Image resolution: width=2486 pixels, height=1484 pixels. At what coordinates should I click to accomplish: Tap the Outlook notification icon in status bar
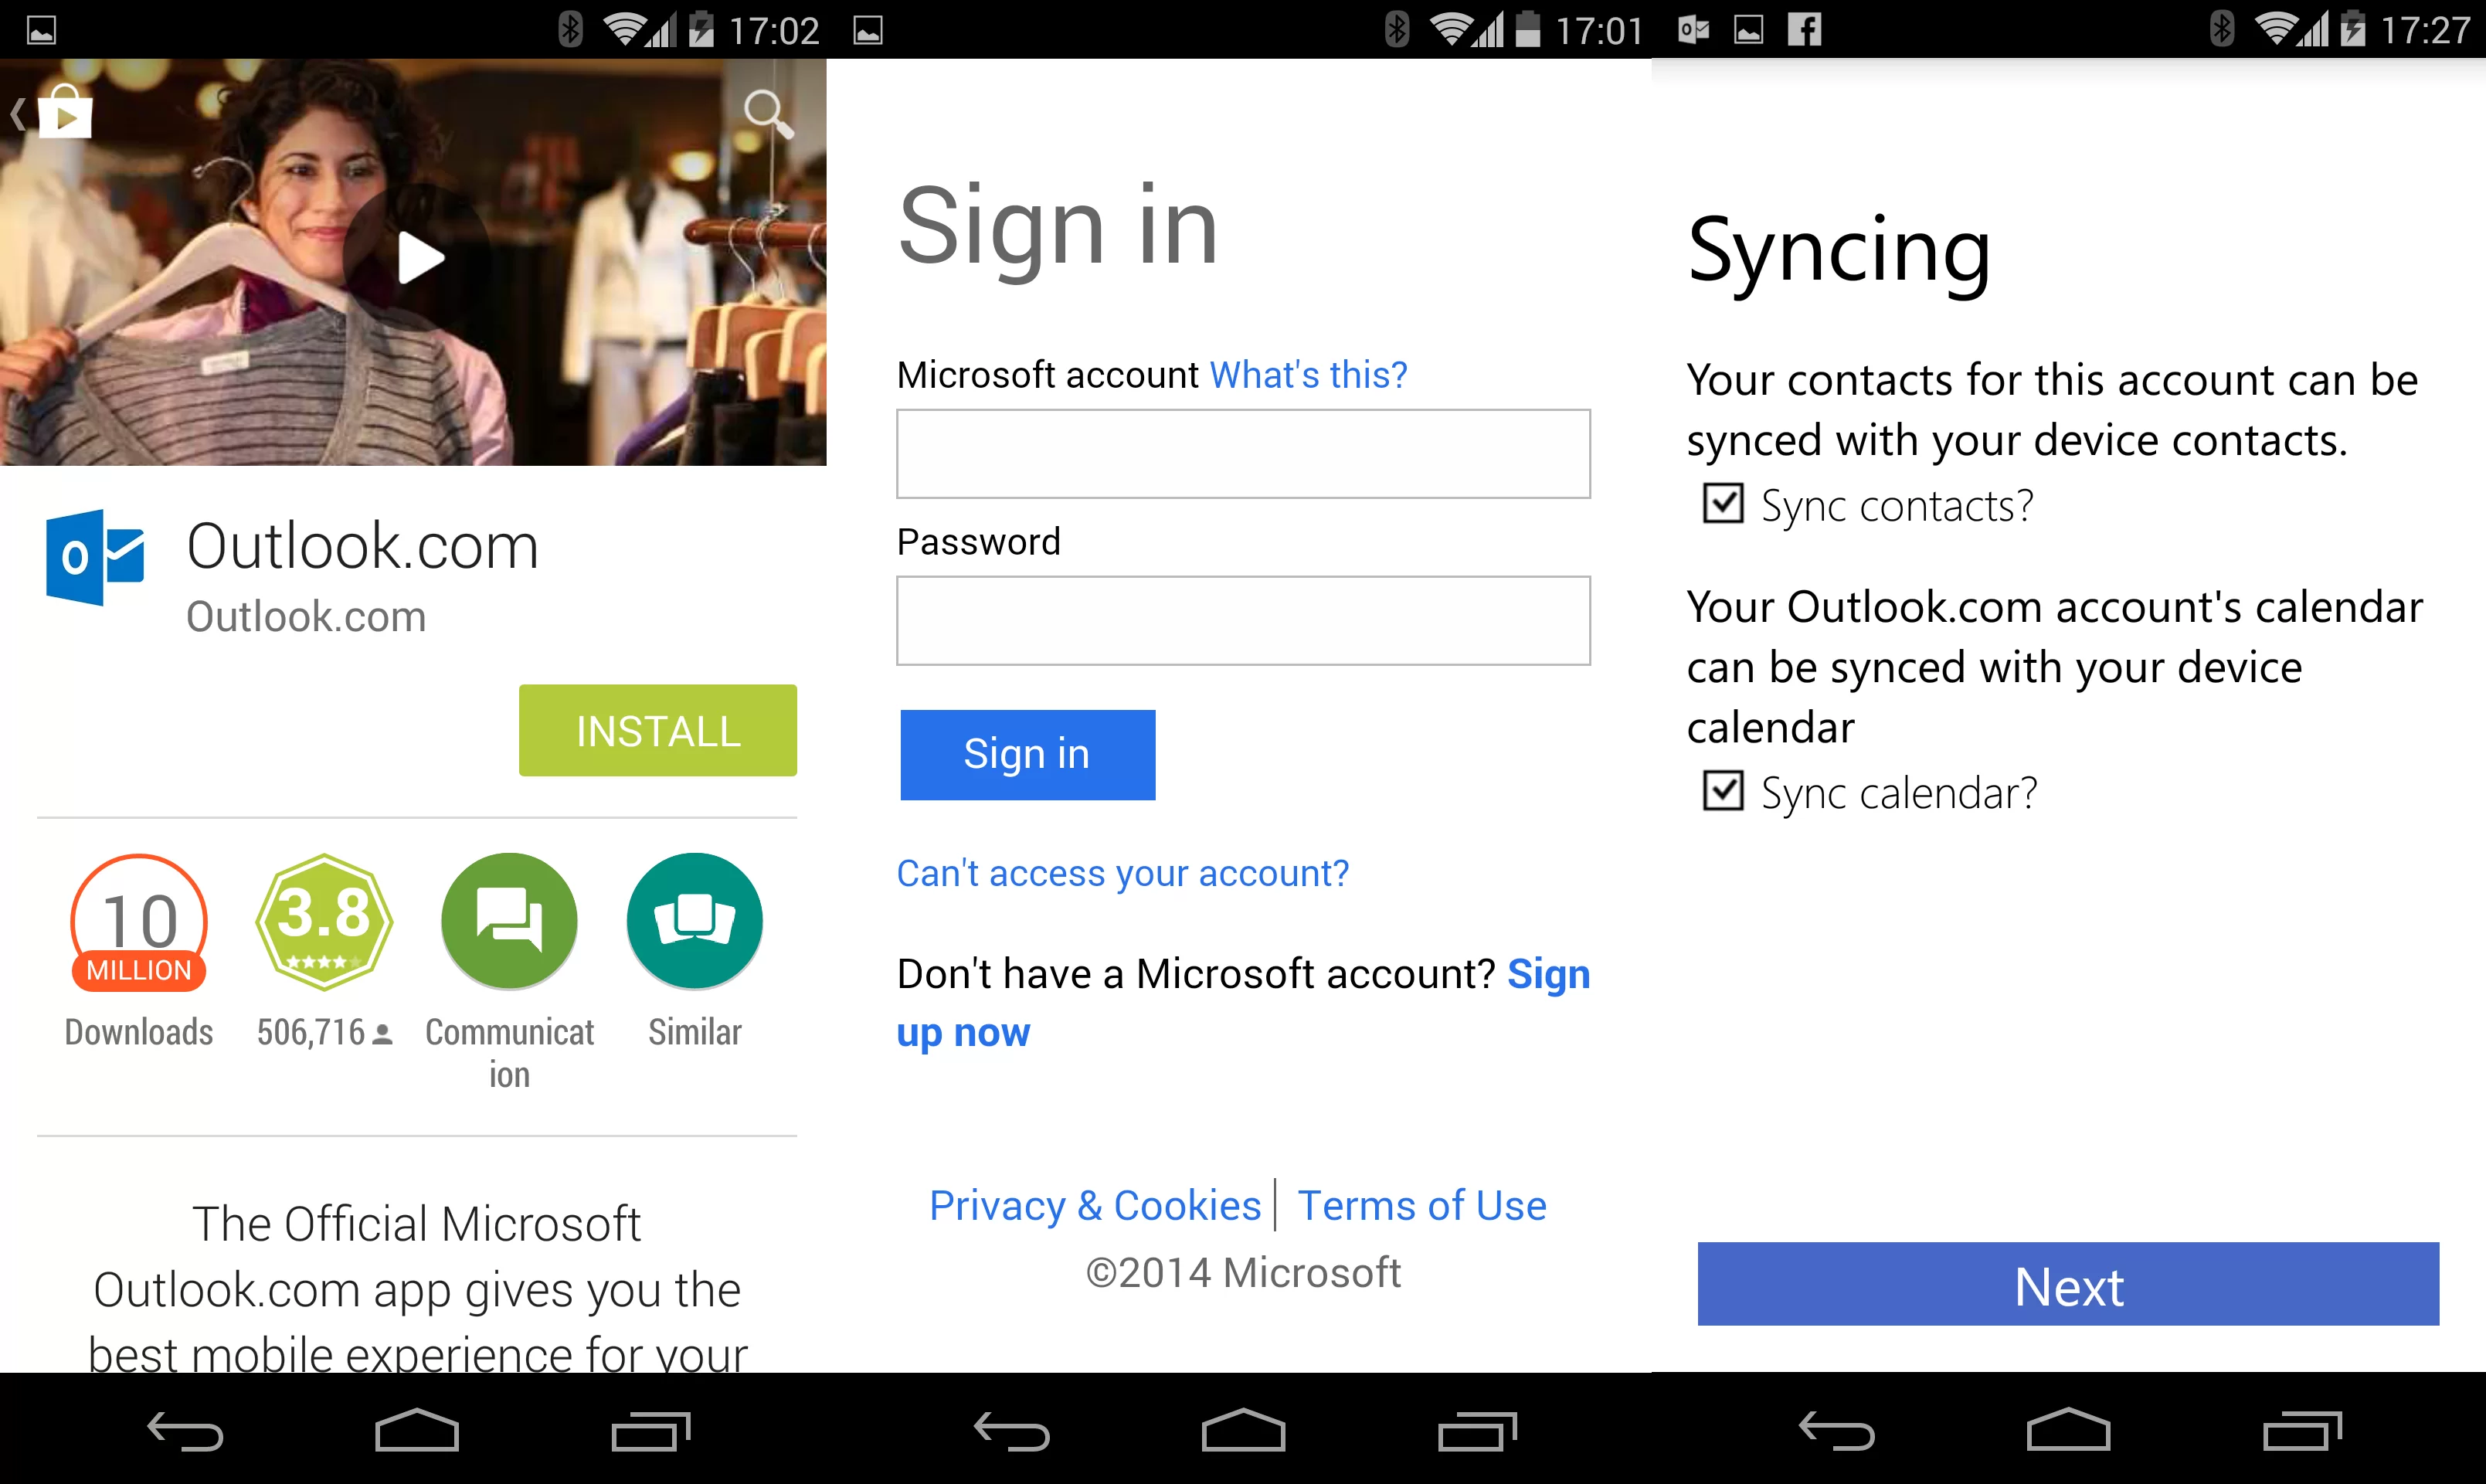(x=1693, y=30)
